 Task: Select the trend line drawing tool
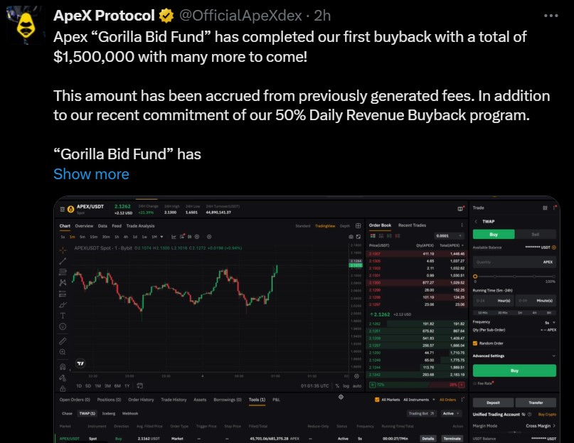tap(63, 261)
